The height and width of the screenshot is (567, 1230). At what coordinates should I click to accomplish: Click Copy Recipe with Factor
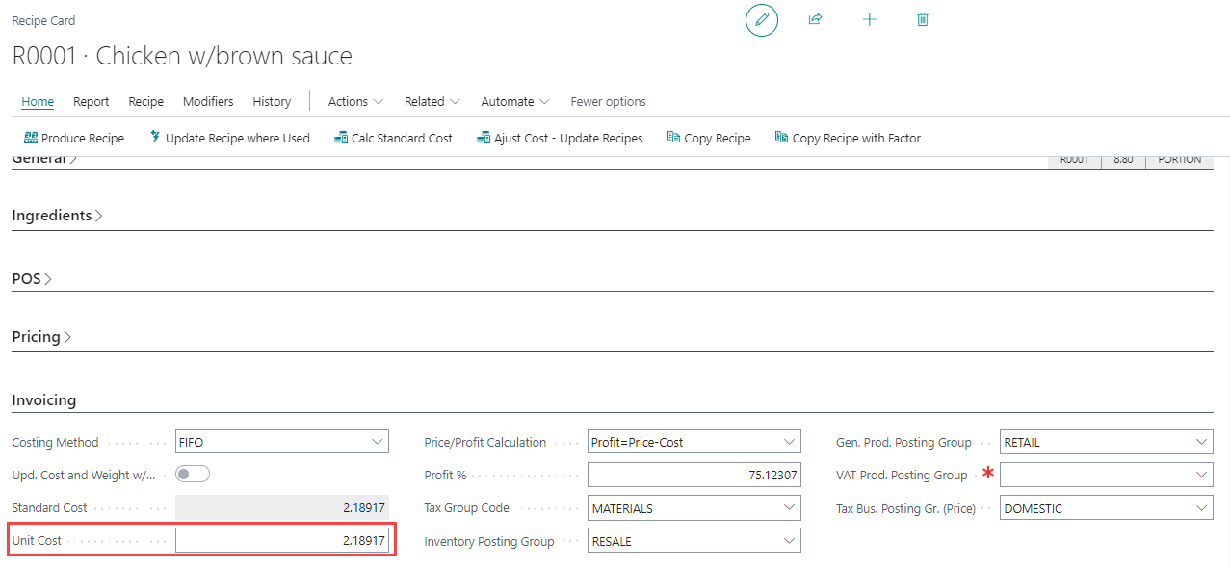point(848,138)
